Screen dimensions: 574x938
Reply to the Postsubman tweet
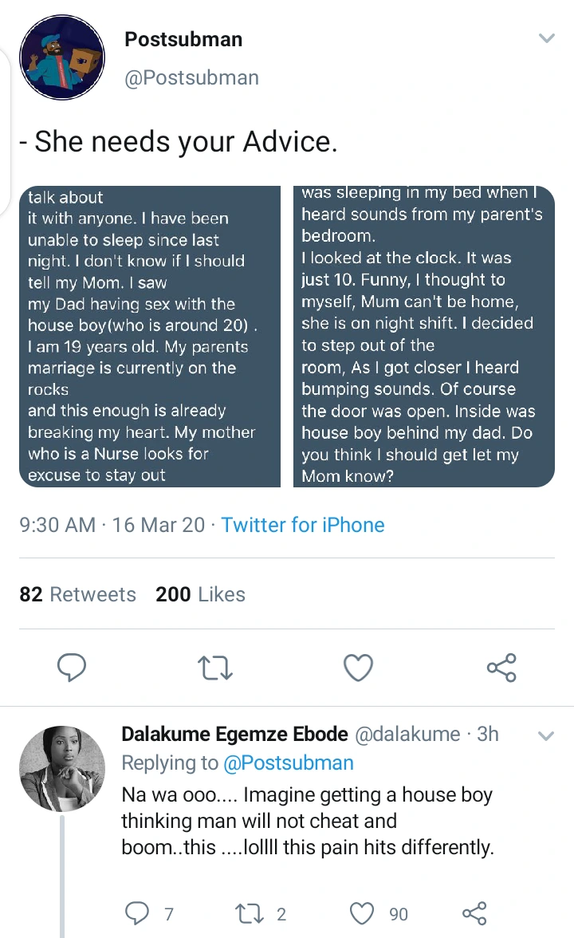click(x=72, y=667)
